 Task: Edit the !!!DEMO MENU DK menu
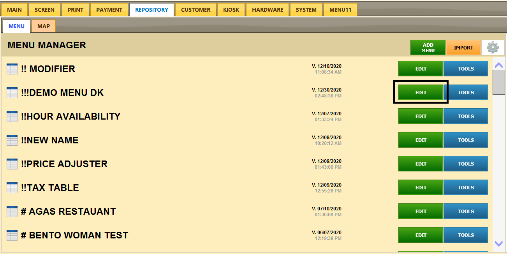421,92
